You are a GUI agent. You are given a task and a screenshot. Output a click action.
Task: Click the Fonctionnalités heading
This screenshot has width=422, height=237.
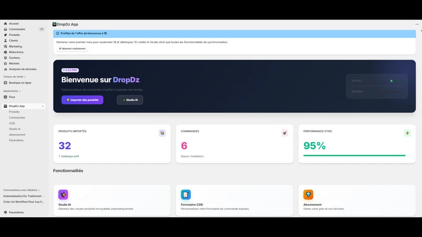click(68, 171)
